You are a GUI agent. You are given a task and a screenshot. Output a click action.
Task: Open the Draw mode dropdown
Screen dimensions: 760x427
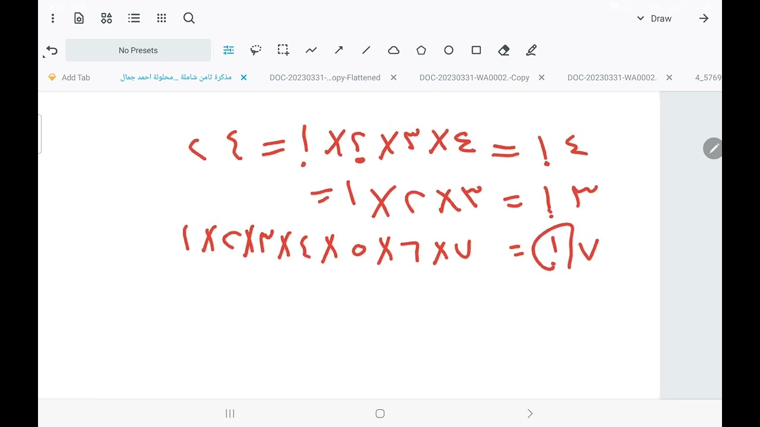pyautogui.click(x=654, y=18)
